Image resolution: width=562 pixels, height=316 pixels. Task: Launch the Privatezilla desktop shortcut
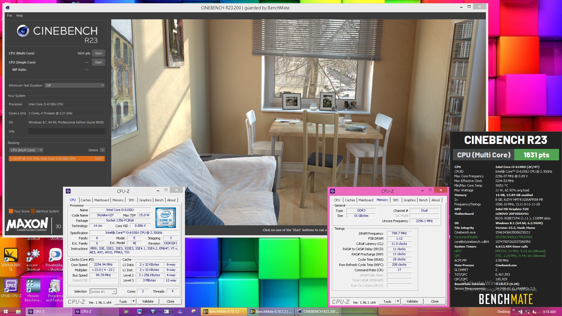click(55, 259)
